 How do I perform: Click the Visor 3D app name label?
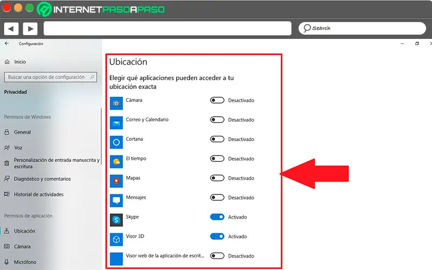[x=135, y=236]
